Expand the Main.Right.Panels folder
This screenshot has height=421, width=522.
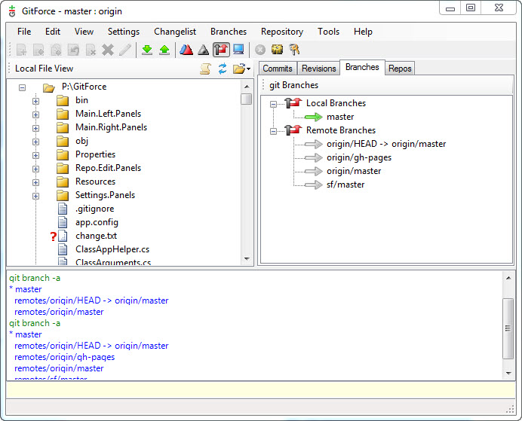[36, 128]
